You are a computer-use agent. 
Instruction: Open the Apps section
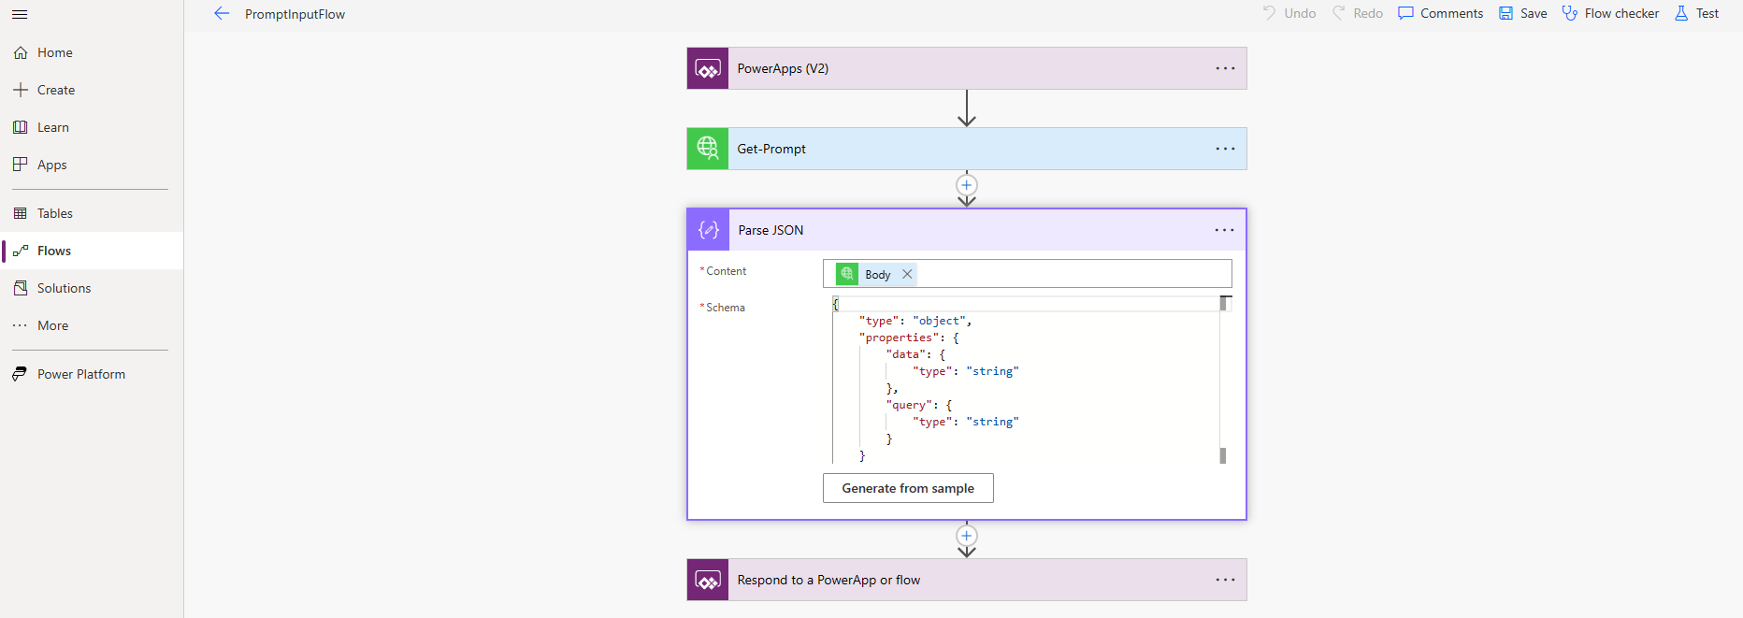[x=92, y=165]
